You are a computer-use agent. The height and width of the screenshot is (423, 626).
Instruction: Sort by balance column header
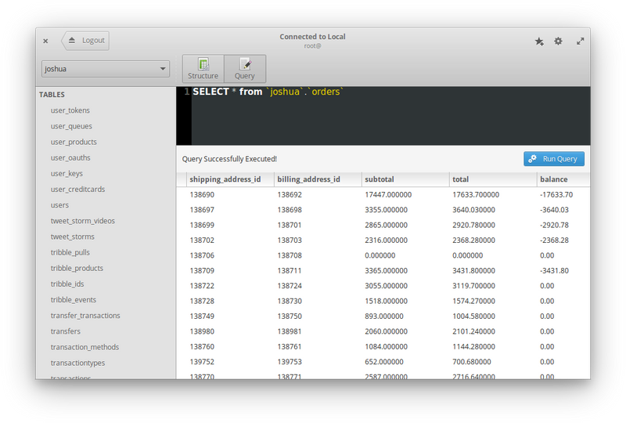click(563, 179)
